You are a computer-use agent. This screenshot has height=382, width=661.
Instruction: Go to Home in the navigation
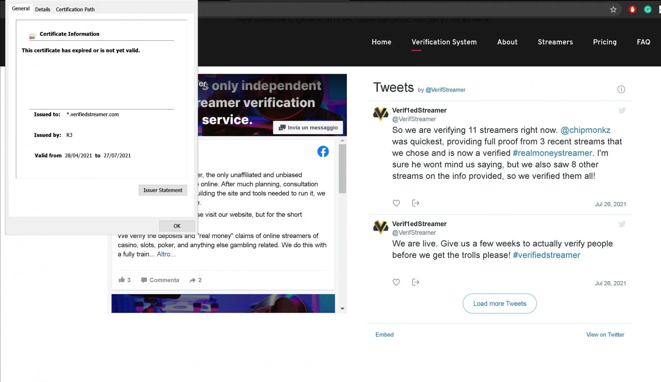(382, 42)
